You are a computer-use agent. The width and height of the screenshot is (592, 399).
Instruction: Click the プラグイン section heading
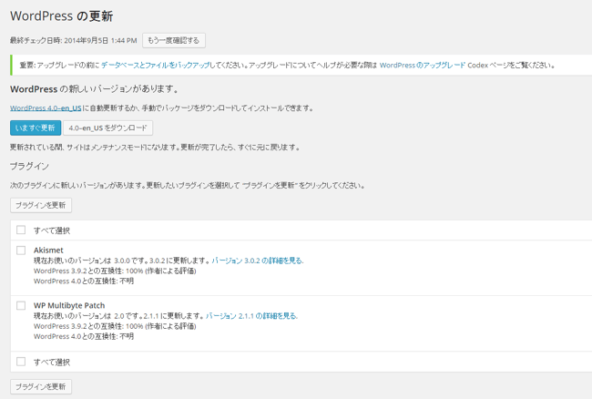(x=29, y=166)
